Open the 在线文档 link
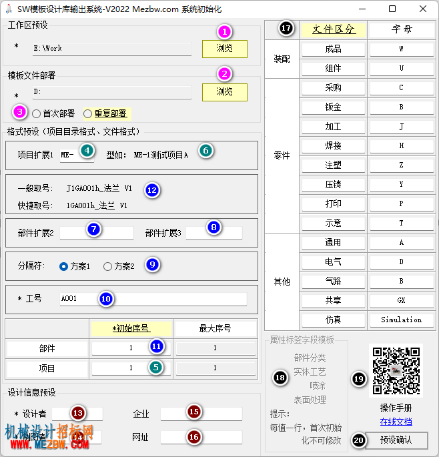Viewport: 439px width, 457px height. (x=396, y=421)
